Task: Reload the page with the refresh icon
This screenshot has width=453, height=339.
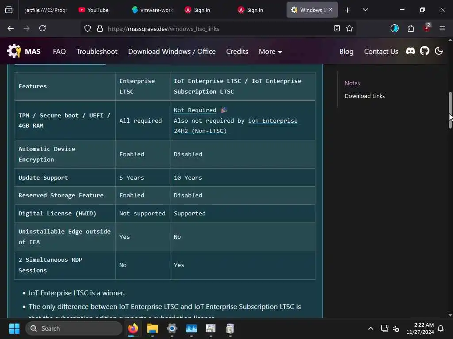Action: coord(42,28)
